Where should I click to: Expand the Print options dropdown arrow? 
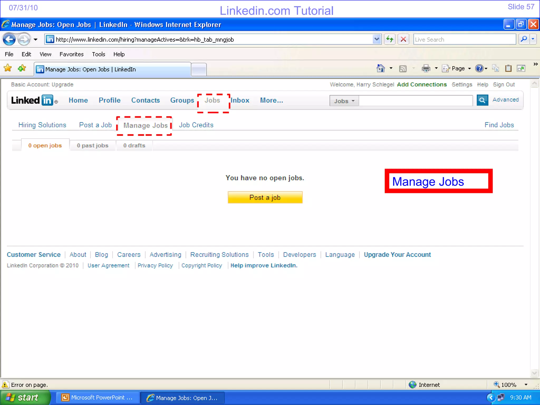436,68
